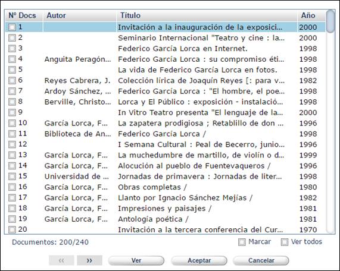Enable the Marcar checkbox
The height and width of the screenshot is (271, 340).
(242, 242)
